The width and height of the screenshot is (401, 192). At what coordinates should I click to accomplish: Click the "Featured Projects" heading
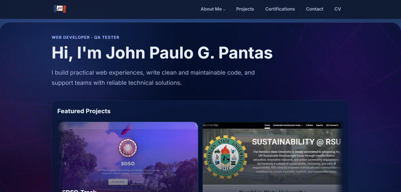84,111
